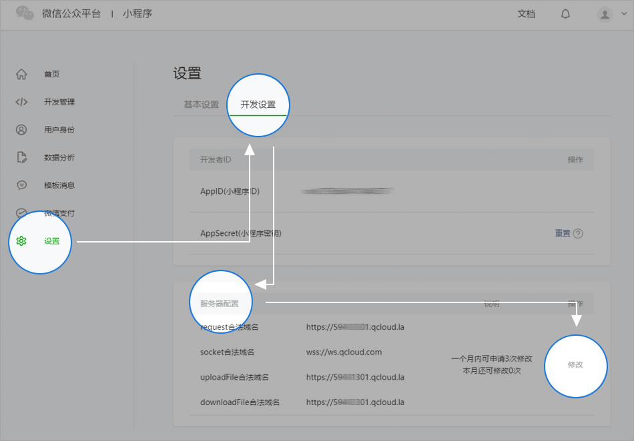Switch to the 基本设置 tab
Viewport: 634px width, 441px height.
point(202,105)
